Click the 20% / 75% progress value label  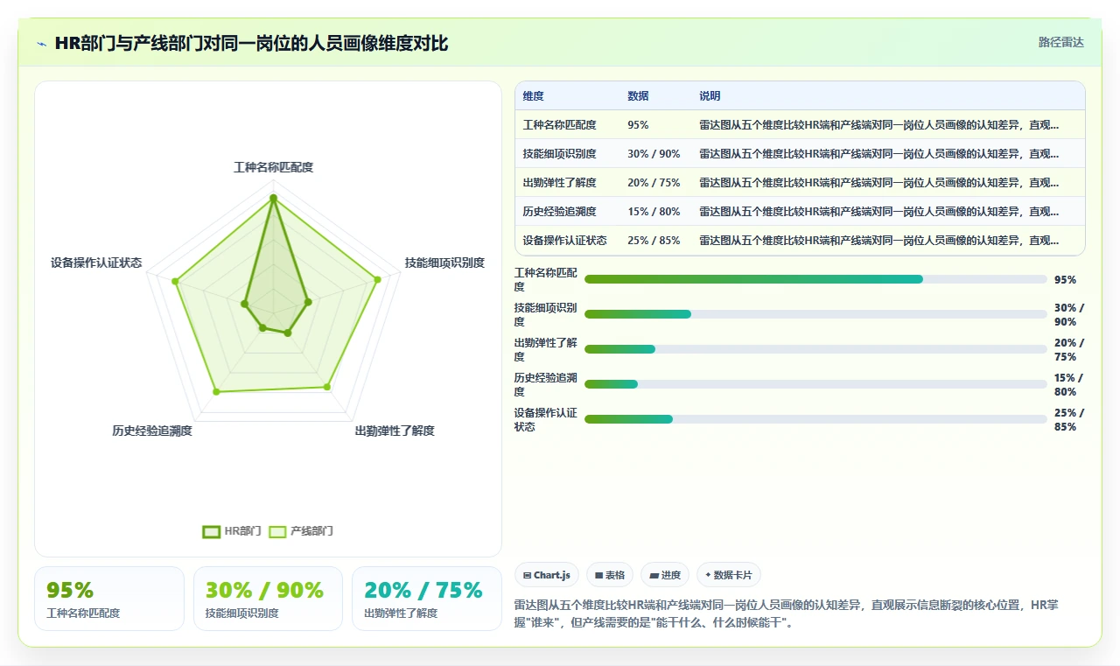tap(1069, 350)
